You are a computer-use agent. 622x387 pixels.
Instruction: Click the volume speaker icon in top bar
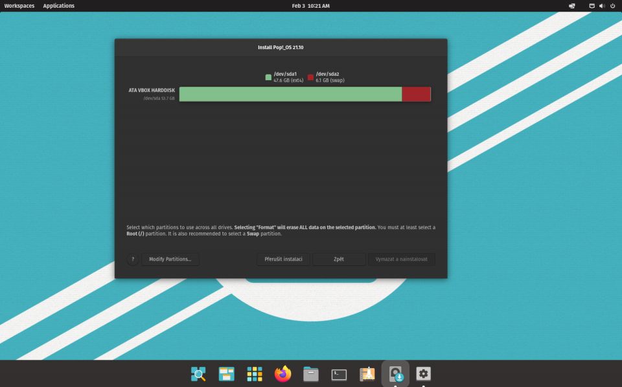pos(602,6)
